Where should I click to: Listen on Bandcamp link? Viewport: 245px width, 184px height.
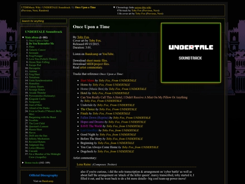[x=92, y=54]
